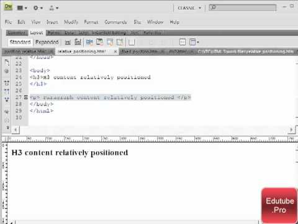The image size is (298, 224).
Task: Open the Edit menu
Action: click(21, 22)
